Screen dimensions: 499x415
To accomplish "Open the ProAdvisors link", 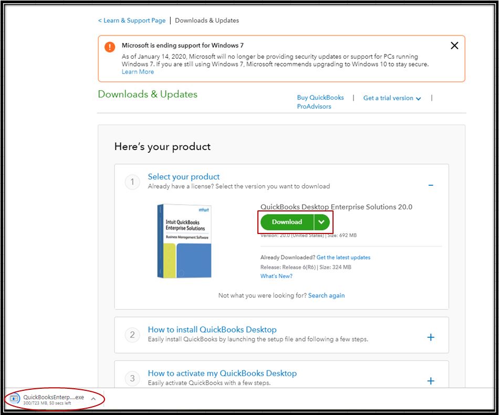I will pyautogui.click(x=314, y=107).
